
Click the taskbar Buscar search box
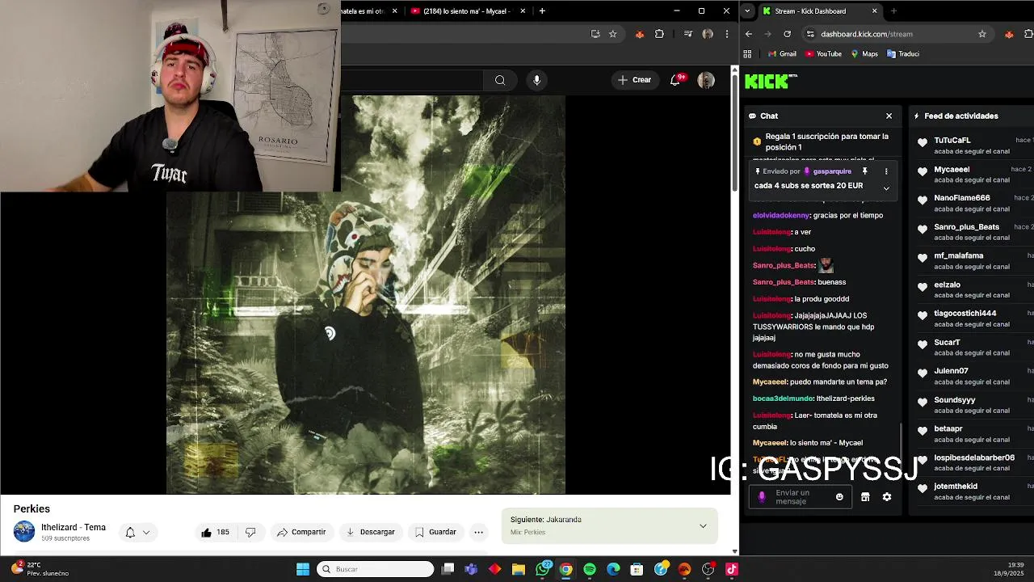(x=375, y=569)
